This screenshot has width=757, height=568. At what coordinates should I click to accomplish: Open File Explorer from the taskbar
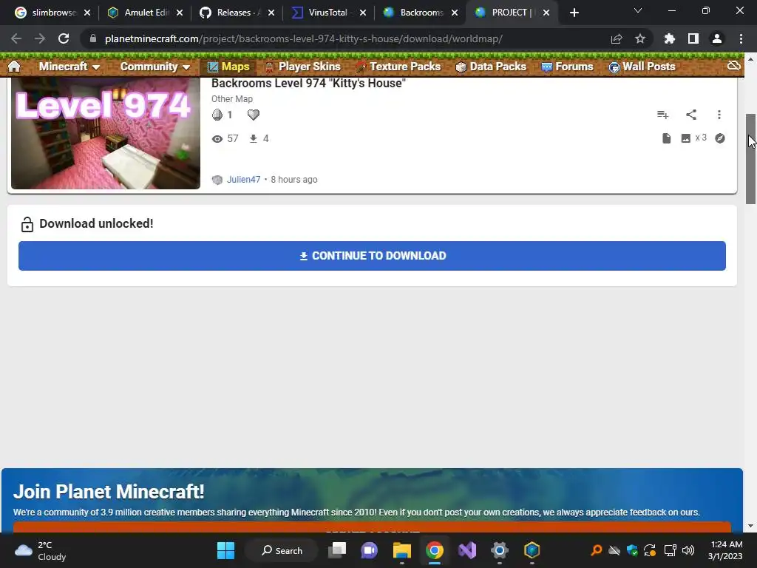401,550
